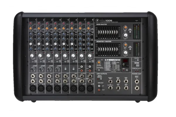Click the TAPE OUT red RIGHT RCA jack
This screenshot has width=176, height=117.
(x=99, y=90)
